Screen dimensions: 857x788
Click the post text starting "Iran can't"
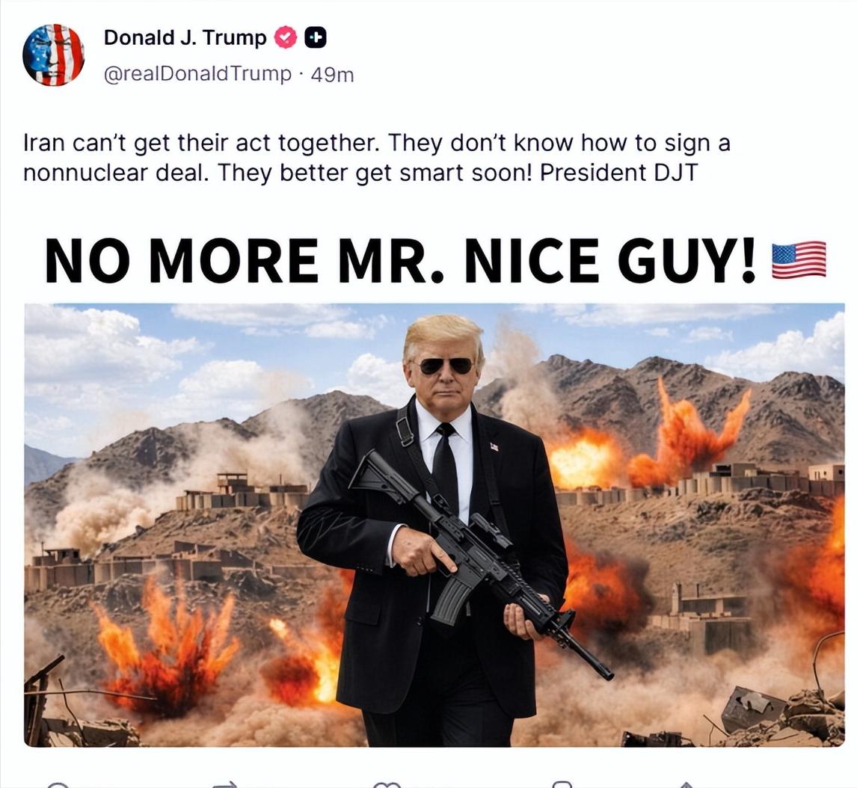[x=377, y=158]
